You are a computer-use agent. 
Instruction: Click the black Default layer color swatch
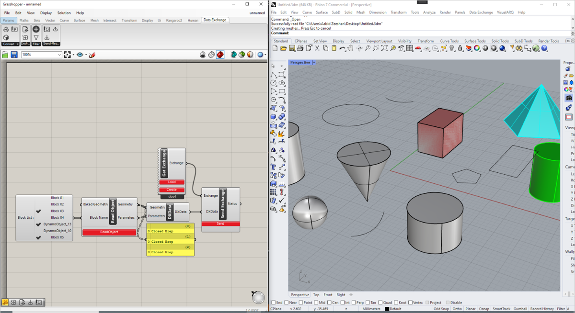387,309
